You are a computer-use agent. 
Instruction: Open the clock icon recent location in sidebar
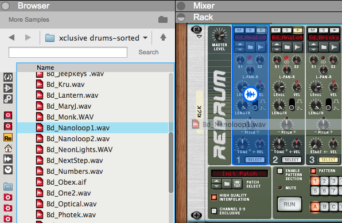pos(8,170)
